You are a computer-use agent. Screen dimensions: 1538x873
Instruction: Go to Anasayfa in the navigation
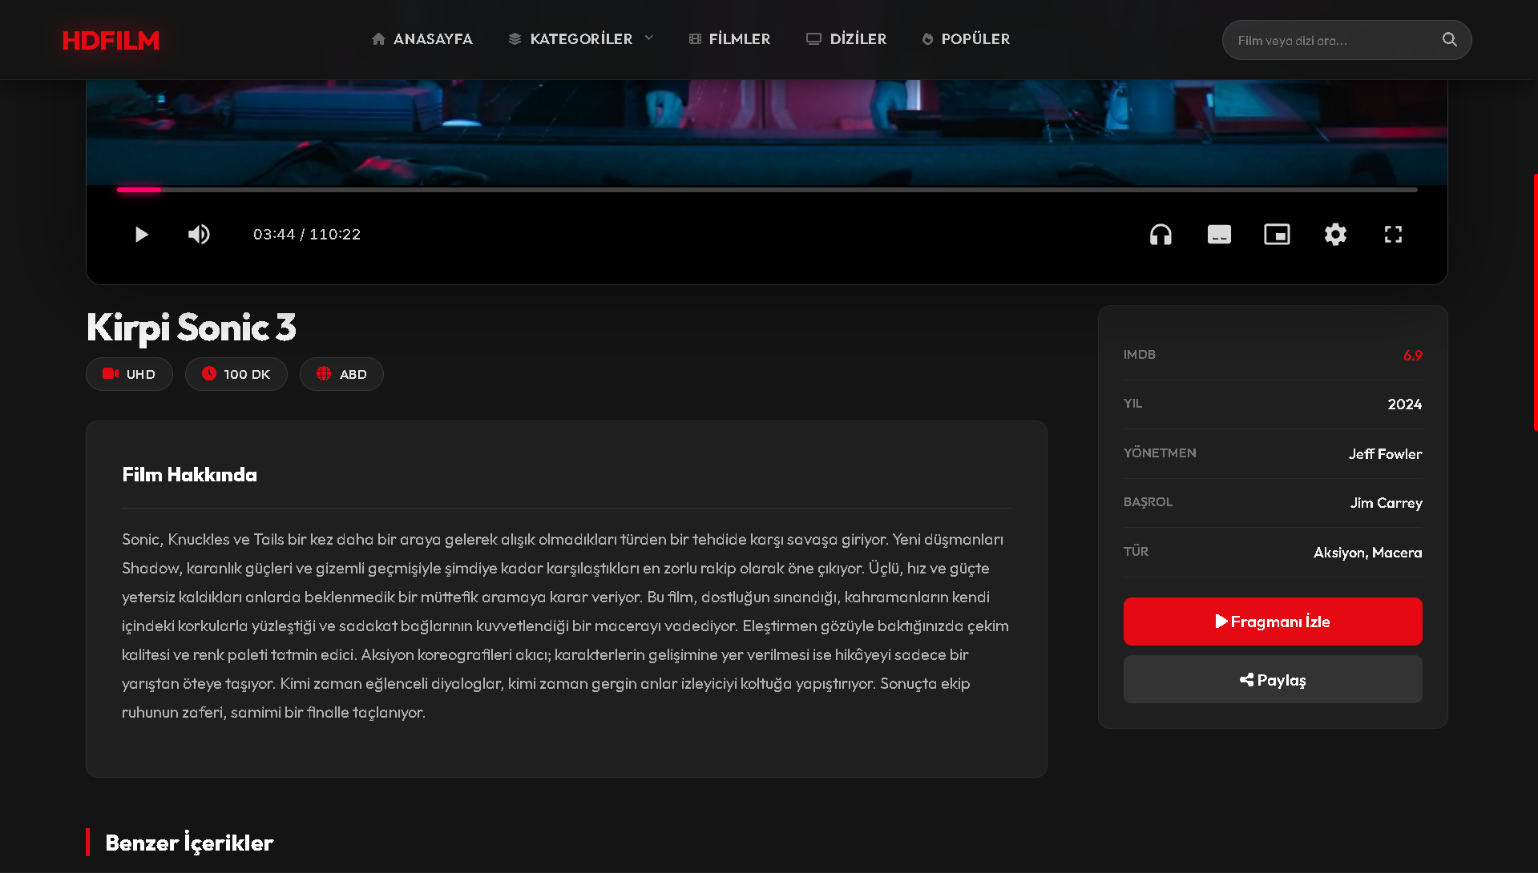pyautogui.click(x=422, y=39)
